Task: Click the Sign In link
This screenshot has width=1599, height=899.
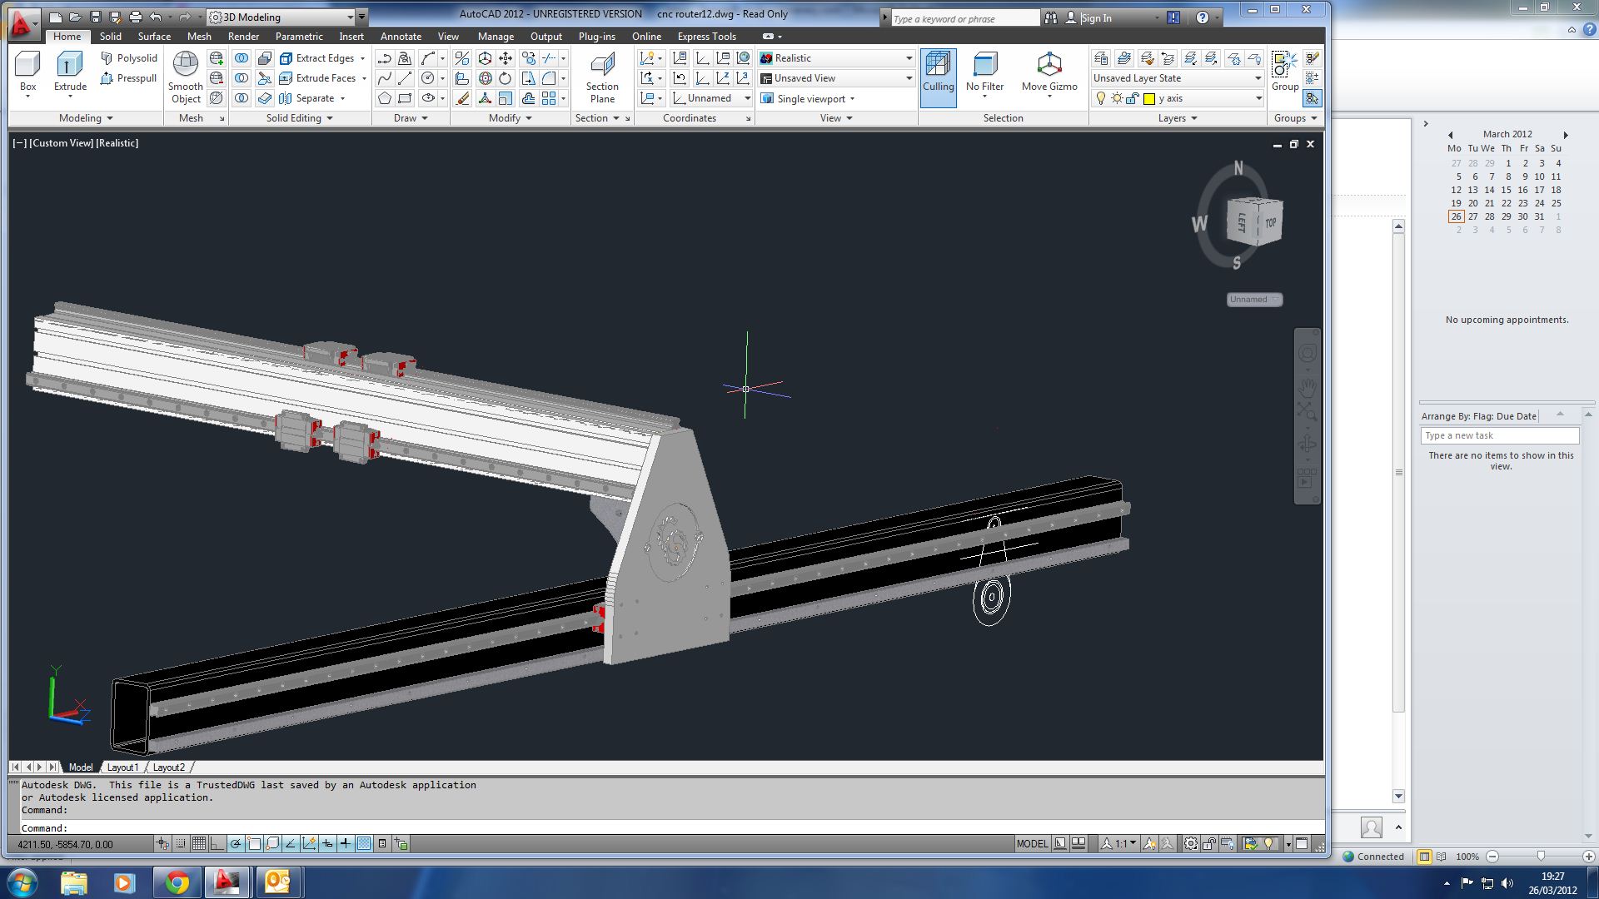Action: pyautogui.click(x=1096, y=18)
